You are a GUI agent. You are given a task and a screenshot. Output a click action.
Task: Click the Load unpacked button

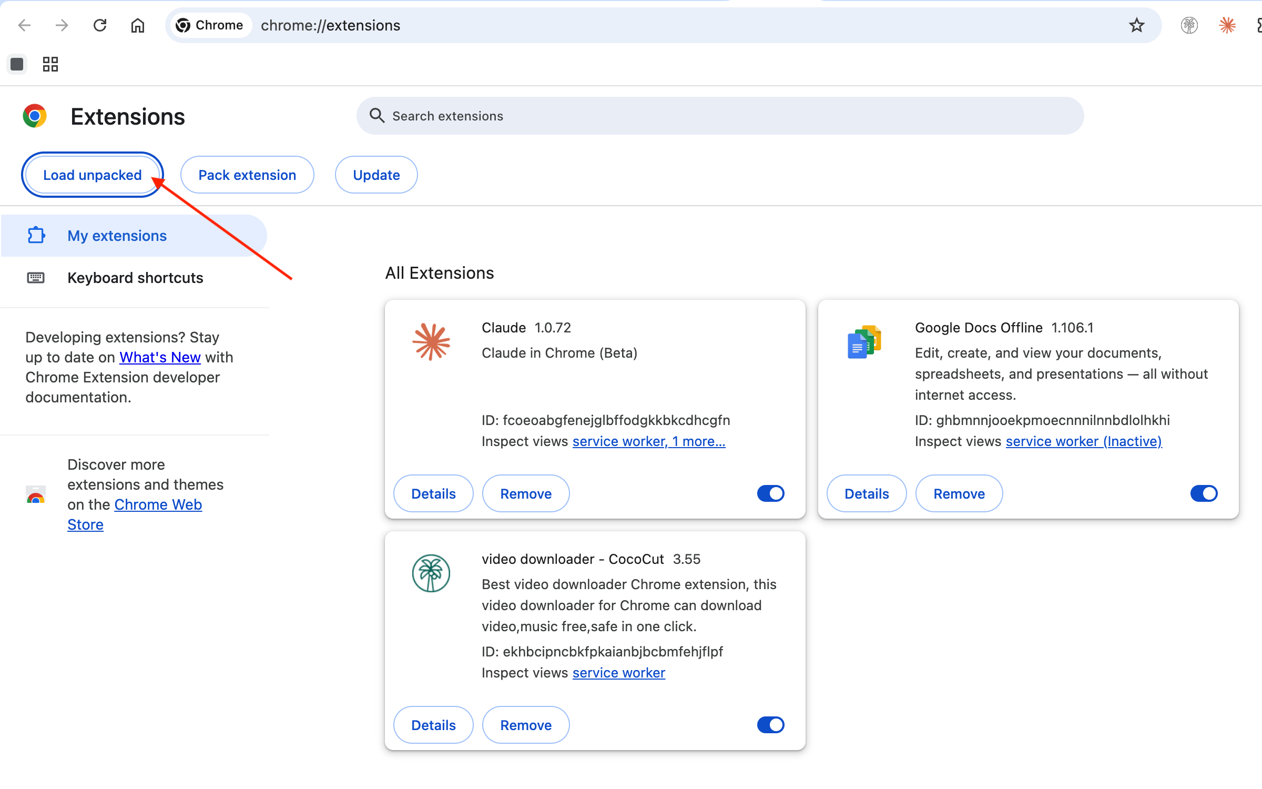pyautogui.click(x=93, y=175)
